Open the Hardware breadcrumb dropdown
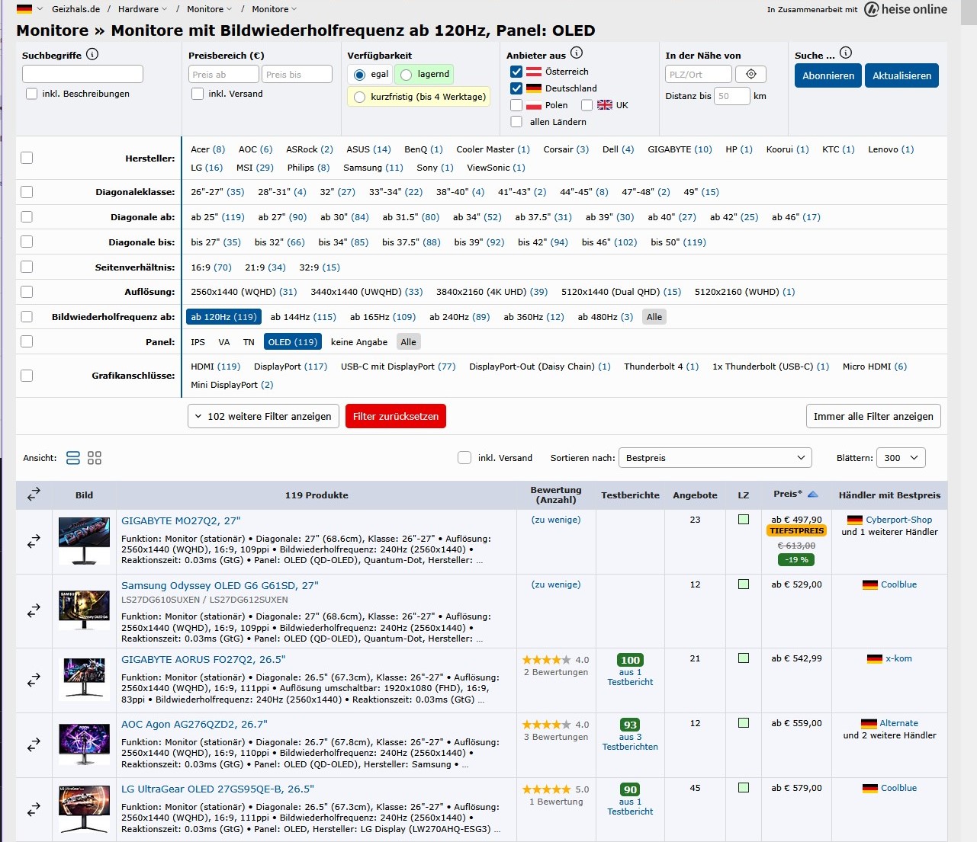Viewport: 977px width, 842px height. (143, 9)
